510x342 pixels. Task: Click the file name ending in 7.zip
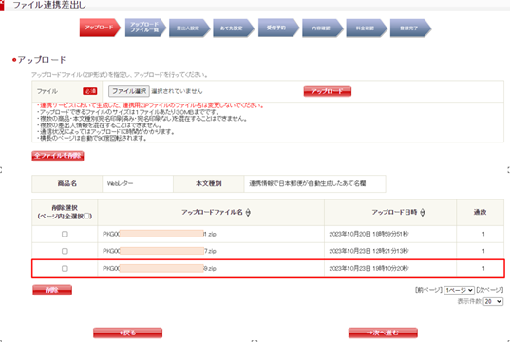[x=160, y=251]
